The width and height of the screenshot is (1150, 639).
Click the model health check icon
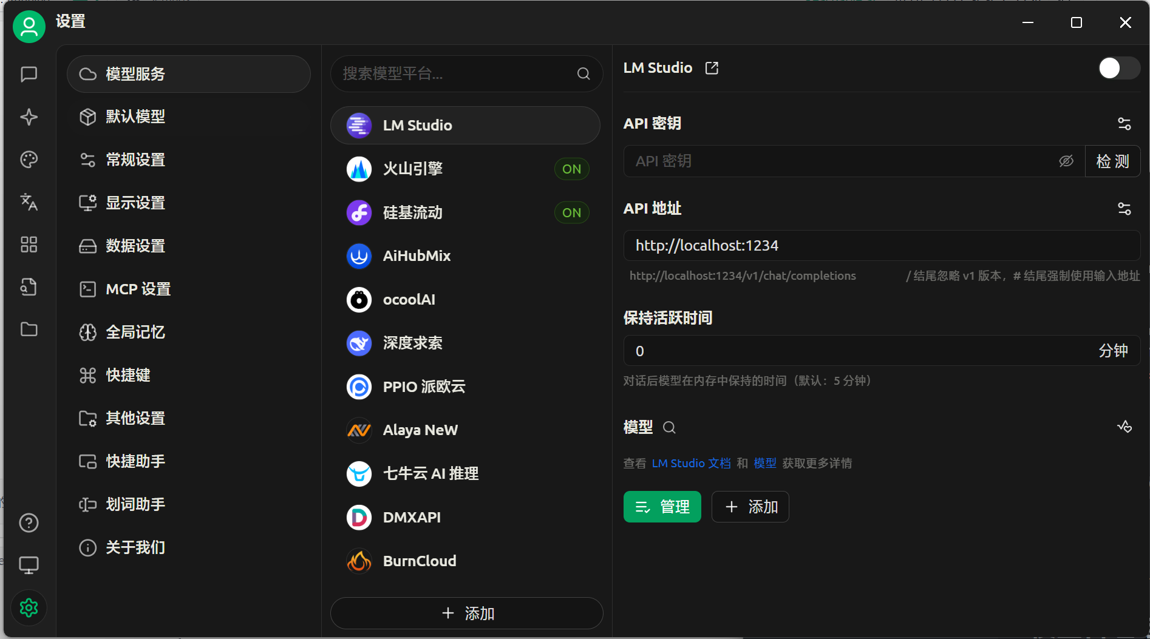click(1124, 427)
